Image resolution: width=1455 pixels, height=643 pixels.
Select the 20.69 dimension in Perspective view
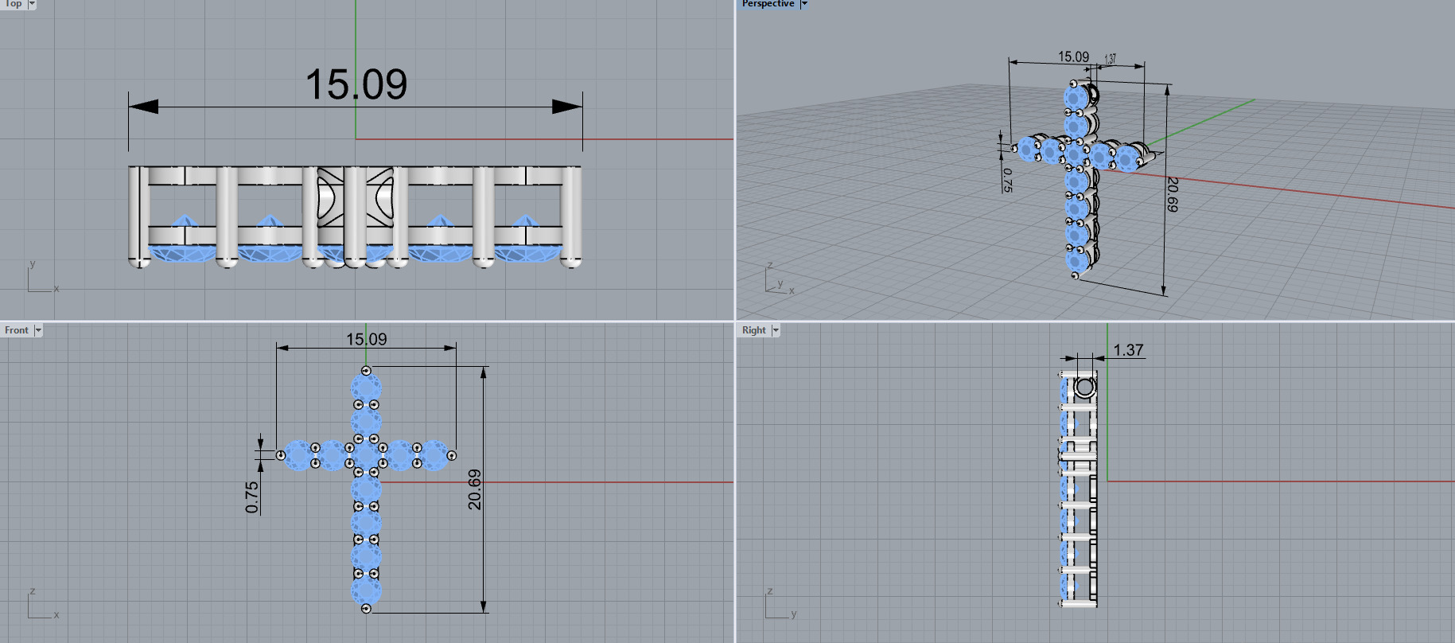(1172, 194)
